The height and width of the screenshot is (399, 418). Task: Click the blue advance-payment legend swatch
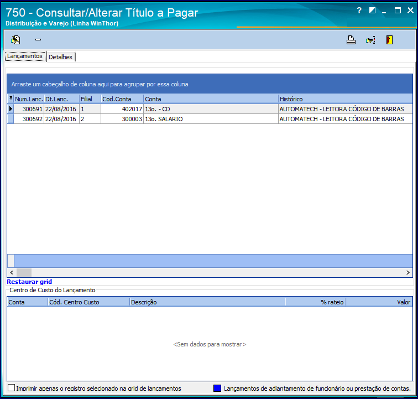[x=217, y=388]
